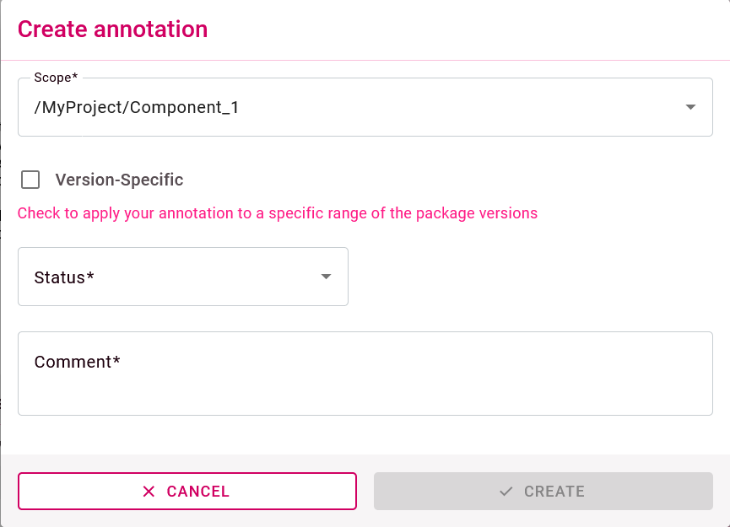Enable version-specific annotation option
This screenshot has width=730, height=527.
pyautogui.click(x=30, y=180)
